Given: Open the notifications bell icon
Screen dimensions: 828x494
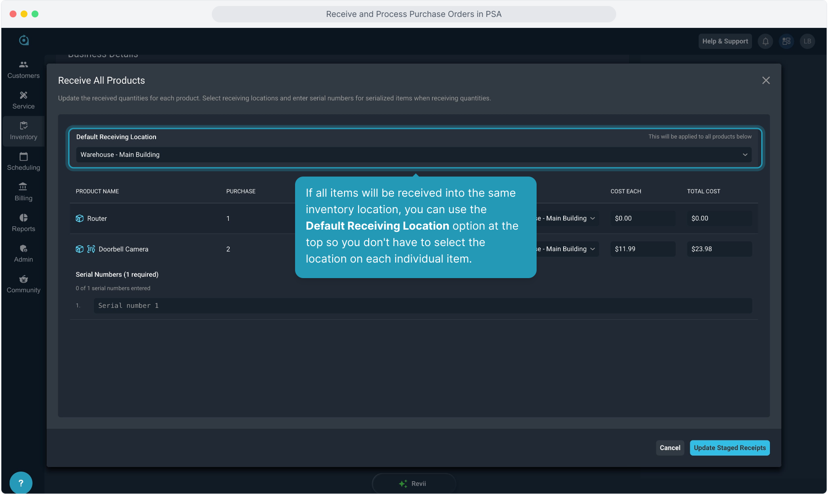Looking at the screenshot, I should tap(765, 41).
